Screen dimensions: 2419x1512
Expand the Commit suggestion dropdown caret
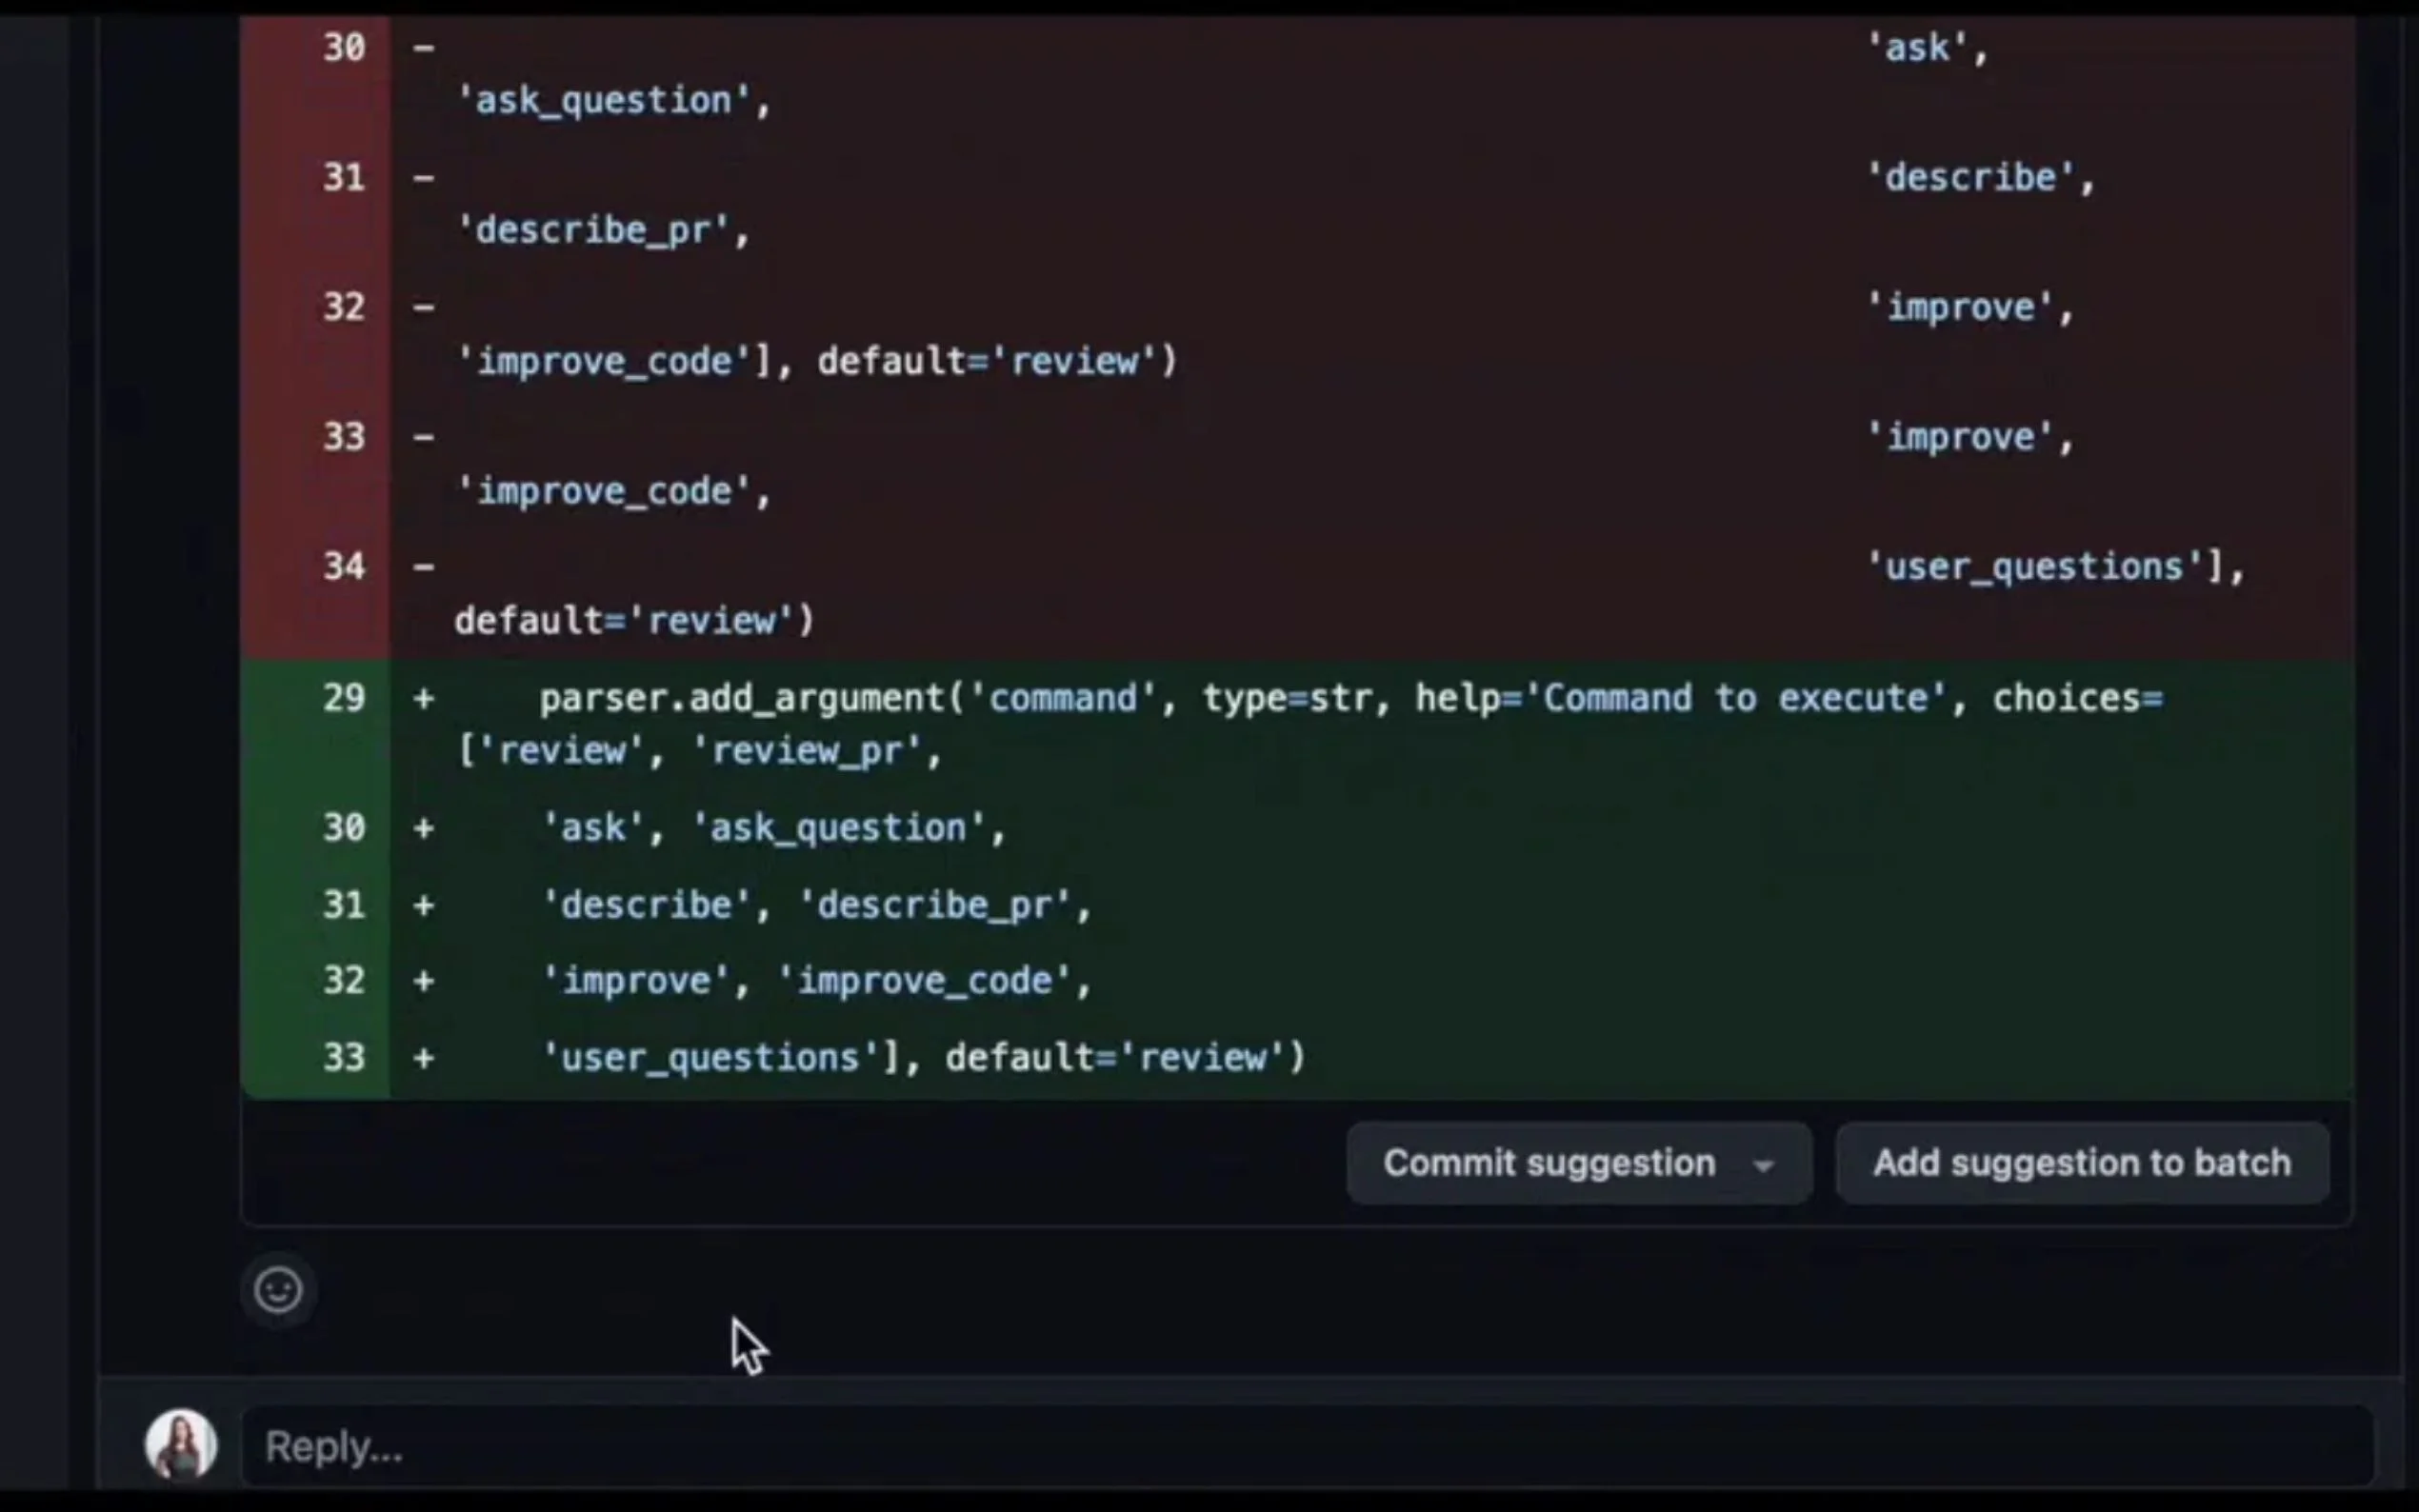[1764, 1165]
